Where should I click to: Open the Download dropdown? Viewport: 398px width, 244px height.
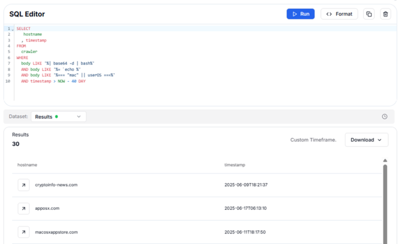pos(366,140)
